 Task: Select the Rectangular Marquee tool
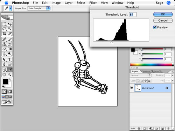[x=4, y=24]
